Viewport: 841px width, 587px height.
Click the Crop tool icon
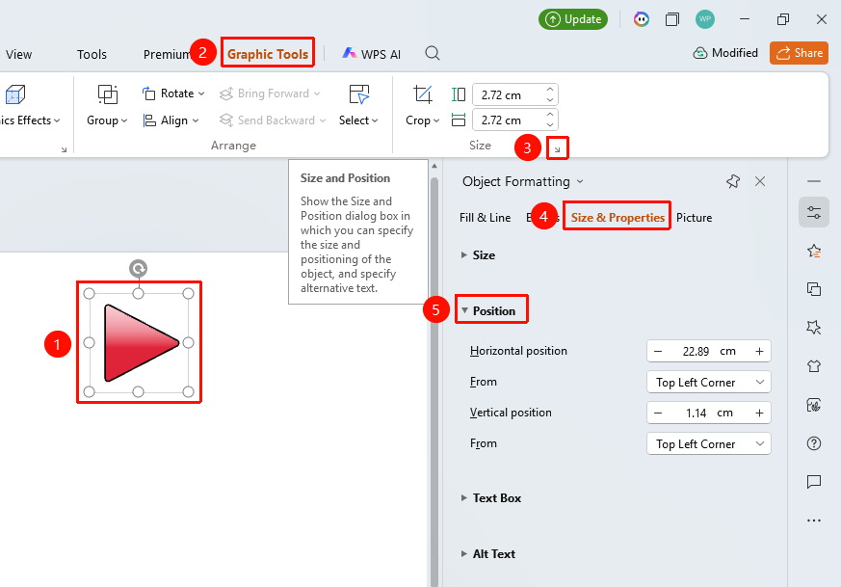423,94
